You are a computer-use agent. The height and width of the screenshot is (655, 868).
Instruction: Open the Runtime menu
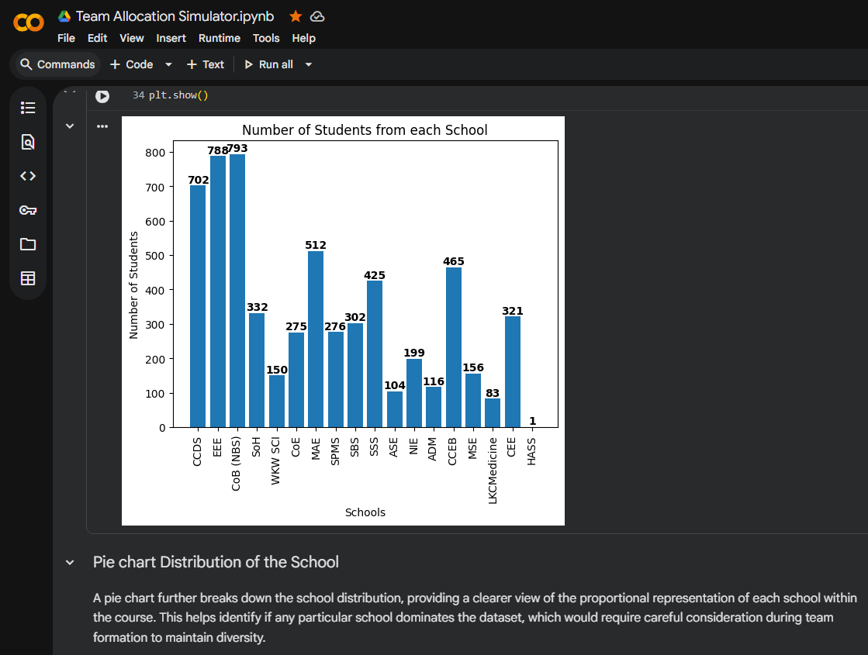[x=220, y=38]
